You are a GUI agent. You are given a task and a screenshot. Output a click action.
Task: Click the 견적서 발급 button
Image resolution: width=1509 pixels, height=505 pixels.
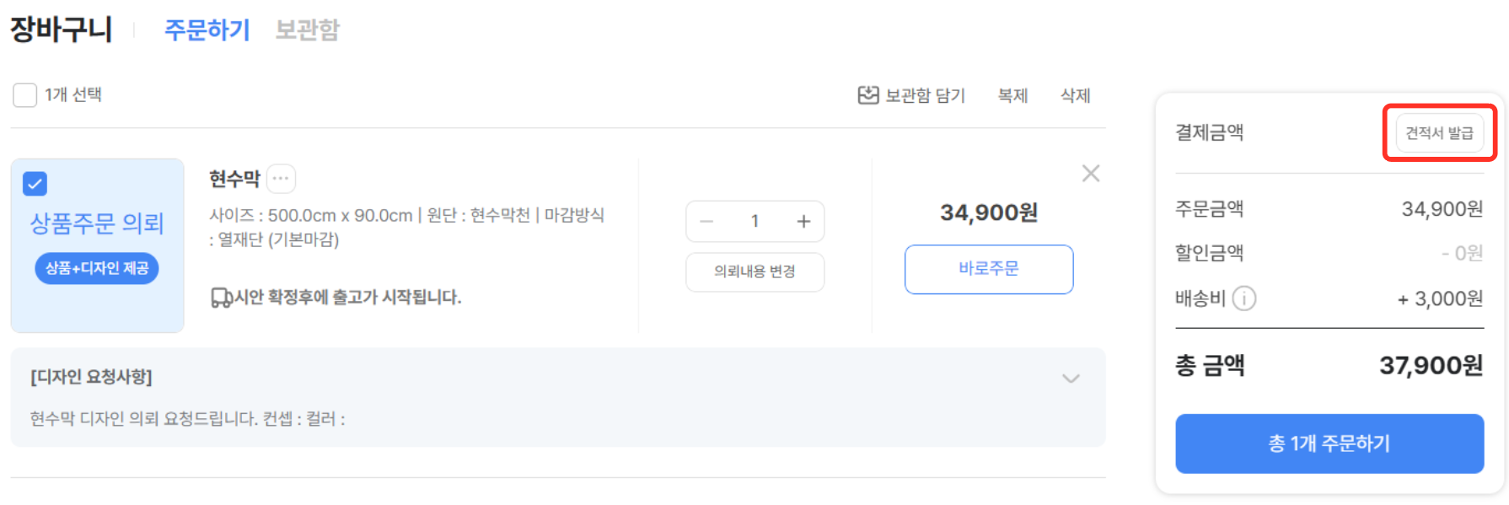pos(1439,133)
